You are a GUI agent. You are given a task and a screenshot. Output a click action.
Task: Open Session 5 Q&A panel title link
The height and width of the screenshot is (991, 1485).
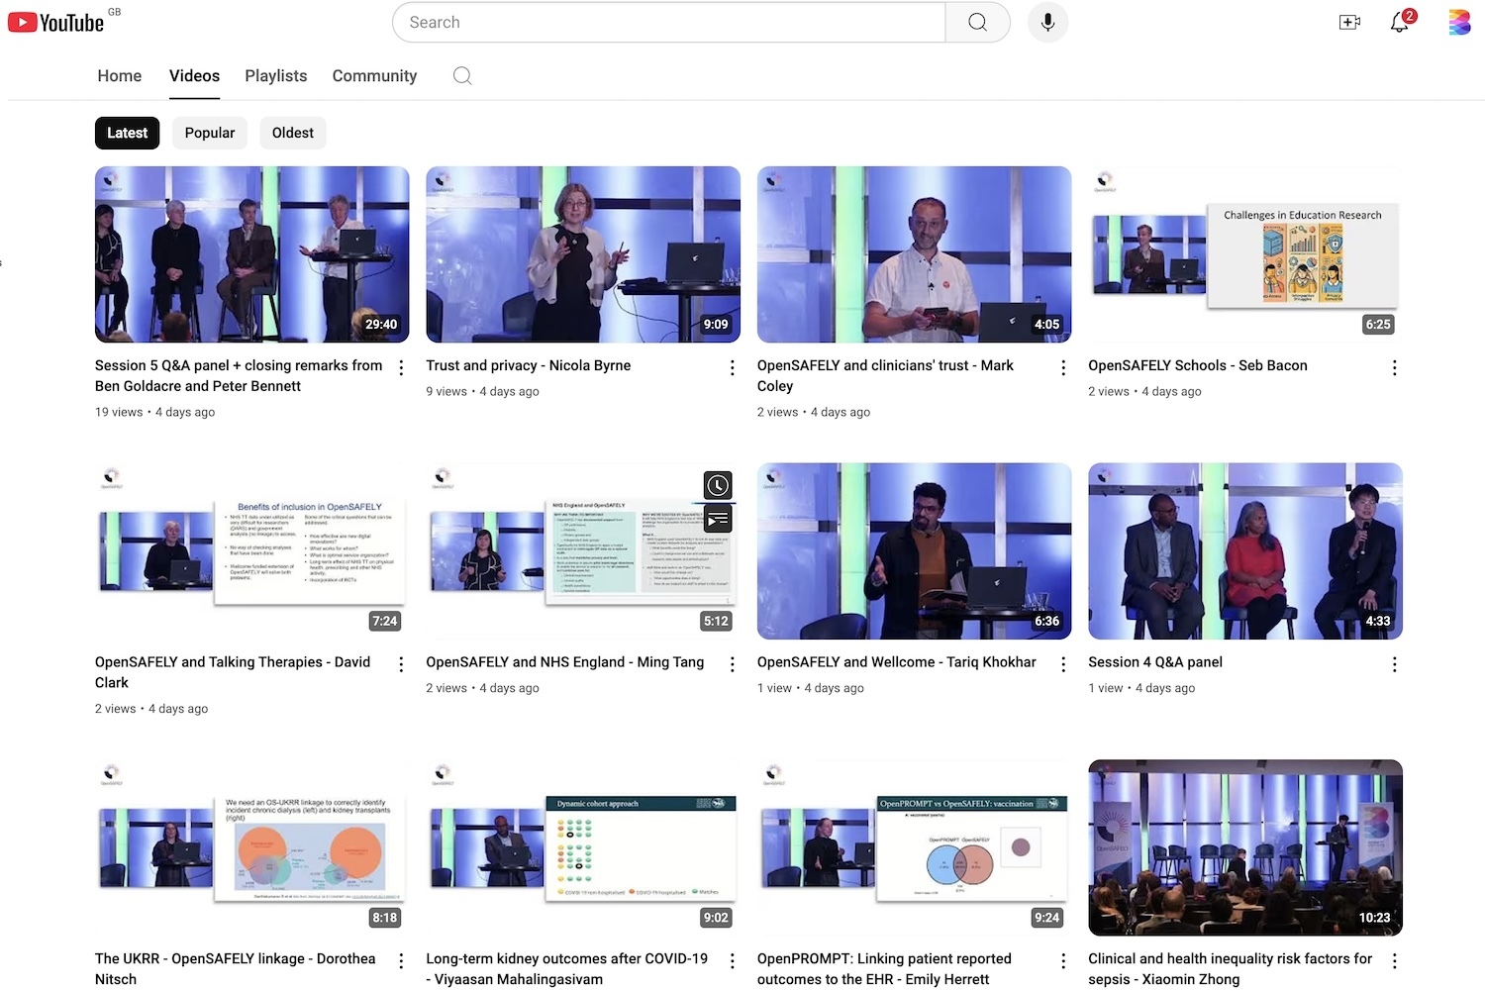point(239,376)
